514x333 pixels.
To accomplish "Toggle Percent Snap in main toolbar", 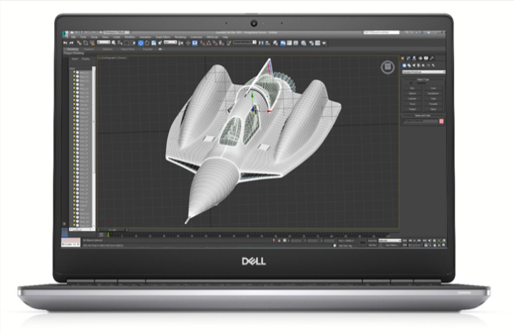I will pyautogui.click(x=215, y=43).
